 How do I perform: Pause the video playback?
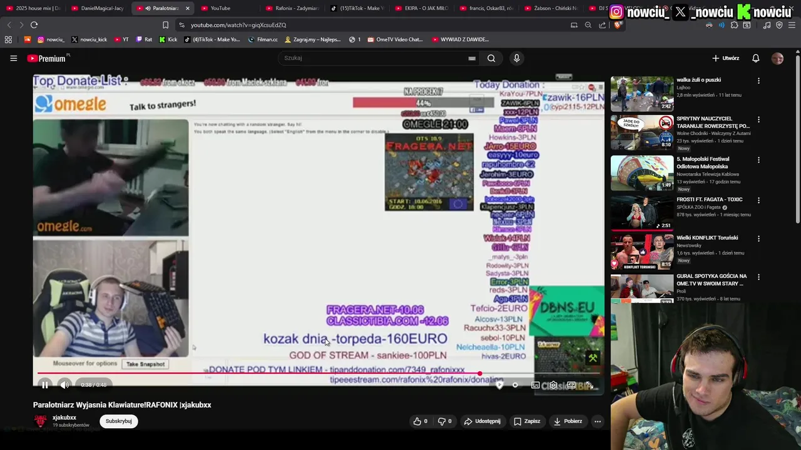click(x=45, y=385)
